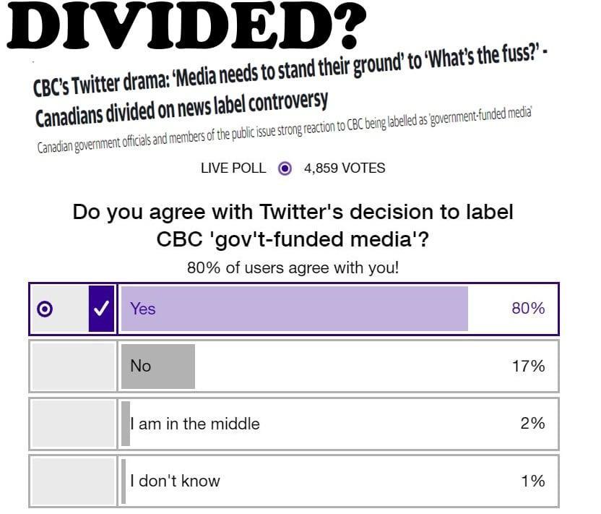The width and height of the screenshot is (601, 514).
Task: Click the poll question text
Action: click(293, 226)
